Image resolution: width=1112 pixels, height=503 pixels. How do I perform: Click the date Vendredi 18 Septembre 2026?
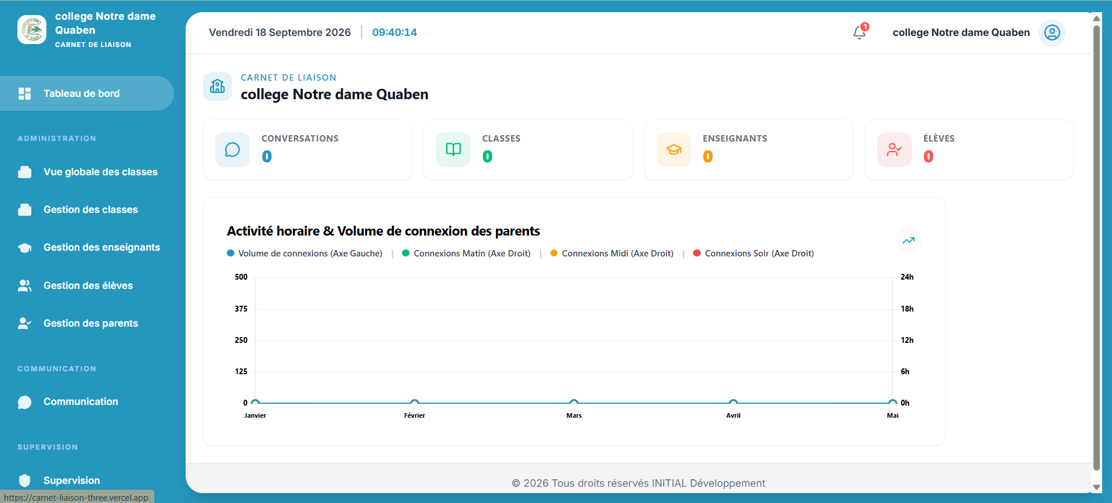[x=280, y=32]
